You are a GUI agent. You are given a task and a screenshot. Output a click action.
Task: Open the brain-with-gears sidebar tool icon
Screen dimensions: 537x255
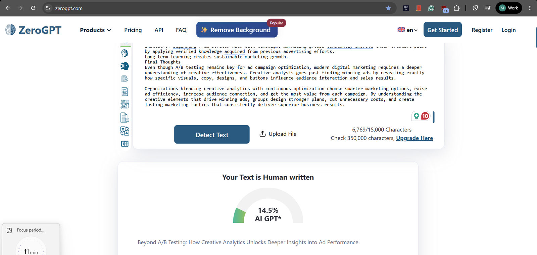point(125,53)
